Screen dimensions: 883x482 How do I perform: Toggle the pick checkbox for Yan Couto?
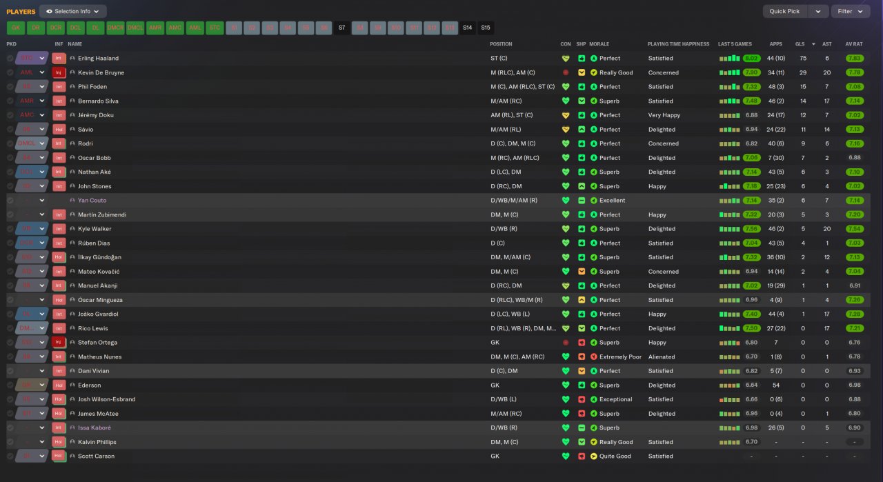click(x=10, y=200)
